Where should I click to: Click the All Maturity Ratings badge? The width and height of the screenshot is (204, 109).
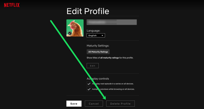(x=98, y=52)
